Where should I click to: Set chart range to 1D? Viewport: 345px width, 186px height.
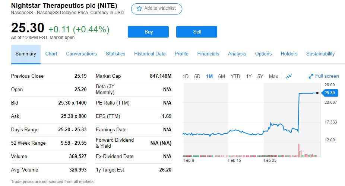tap(186, 76)
